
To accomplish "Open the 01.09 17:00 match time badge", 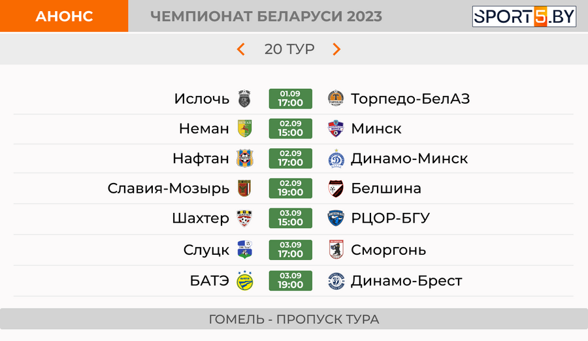I will (290, 99).
